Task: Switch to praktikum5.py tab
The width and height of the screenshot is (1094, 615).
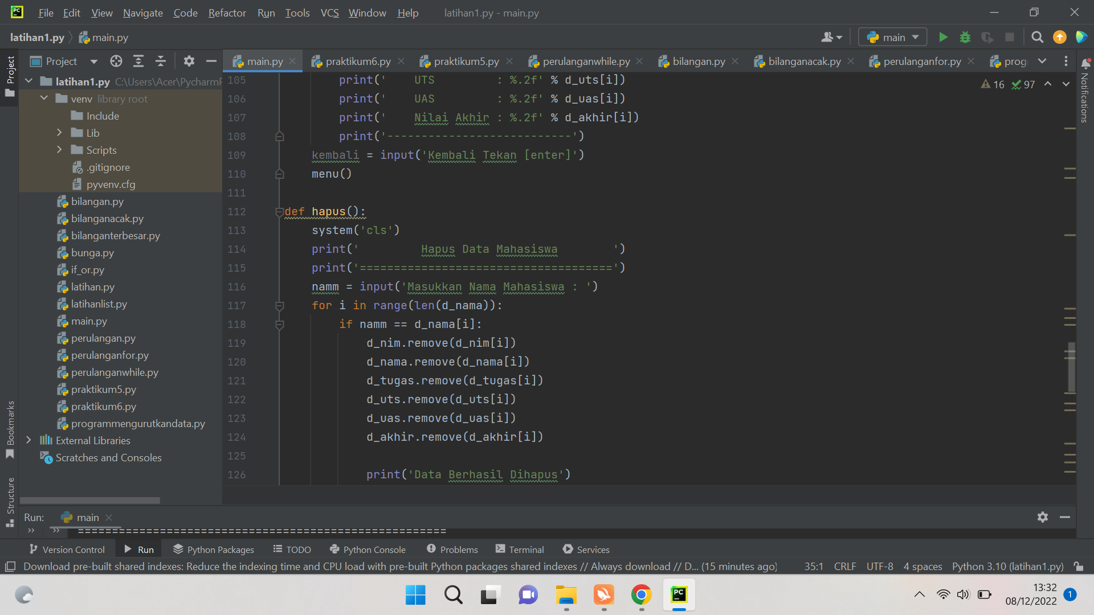Action: [x=466, y=61]
